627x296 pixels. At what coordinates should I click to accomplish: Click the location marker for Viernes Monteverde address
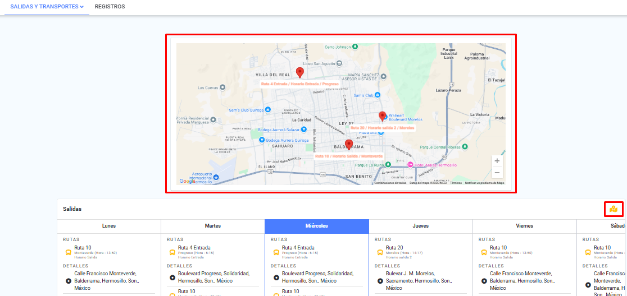(x=484, y=281)
